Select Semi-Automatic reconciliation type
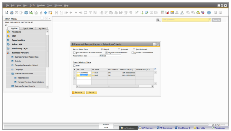The image size is (231, 131). pos(134,49)
